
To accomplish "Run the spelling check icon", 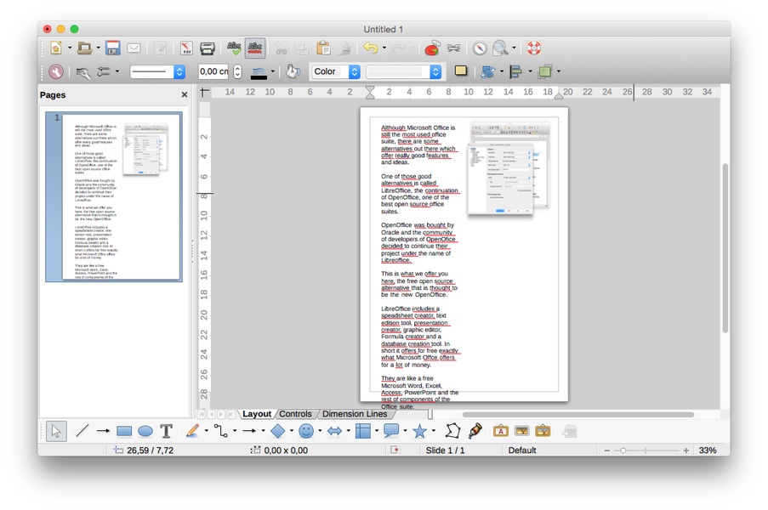I will [234, 48].
